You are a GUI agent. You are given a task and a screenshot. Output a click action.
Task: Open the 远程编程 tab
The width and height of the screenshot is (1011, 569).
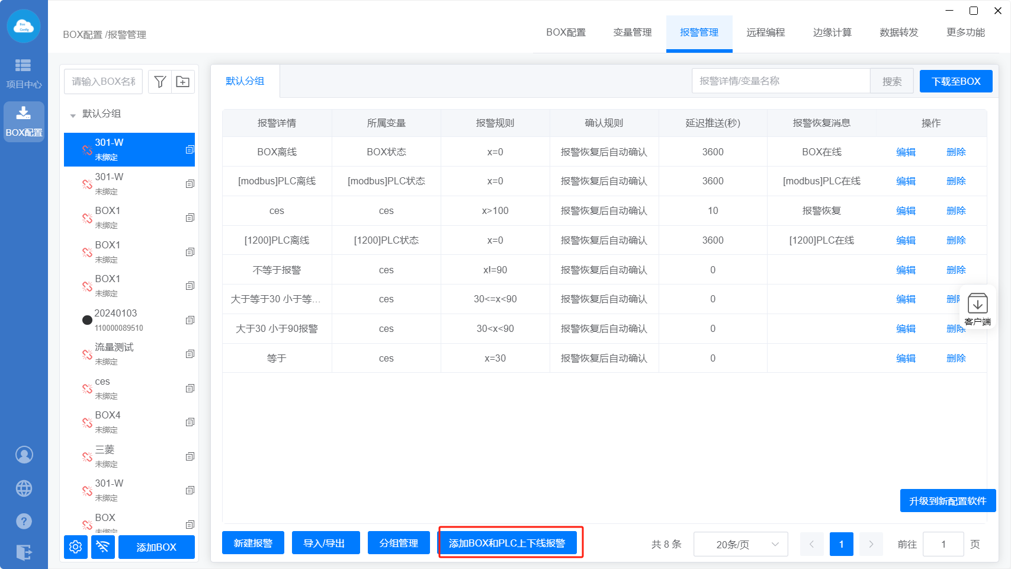click(765, 33)
